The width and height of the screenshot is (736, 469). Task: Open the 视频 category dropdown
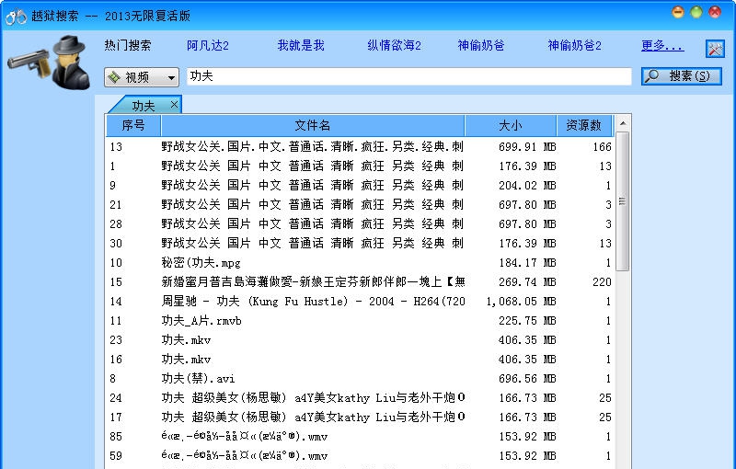(141, 77)
